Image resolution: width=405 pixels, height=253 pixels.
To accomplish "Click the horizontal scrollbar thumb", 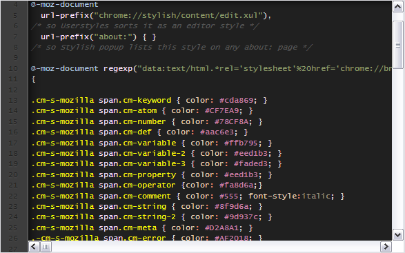I will (46, 247).
